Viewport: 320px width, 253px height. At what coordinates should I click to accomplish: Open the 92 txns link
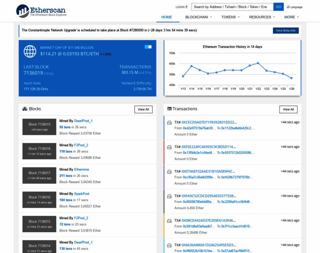click(65, 127)
